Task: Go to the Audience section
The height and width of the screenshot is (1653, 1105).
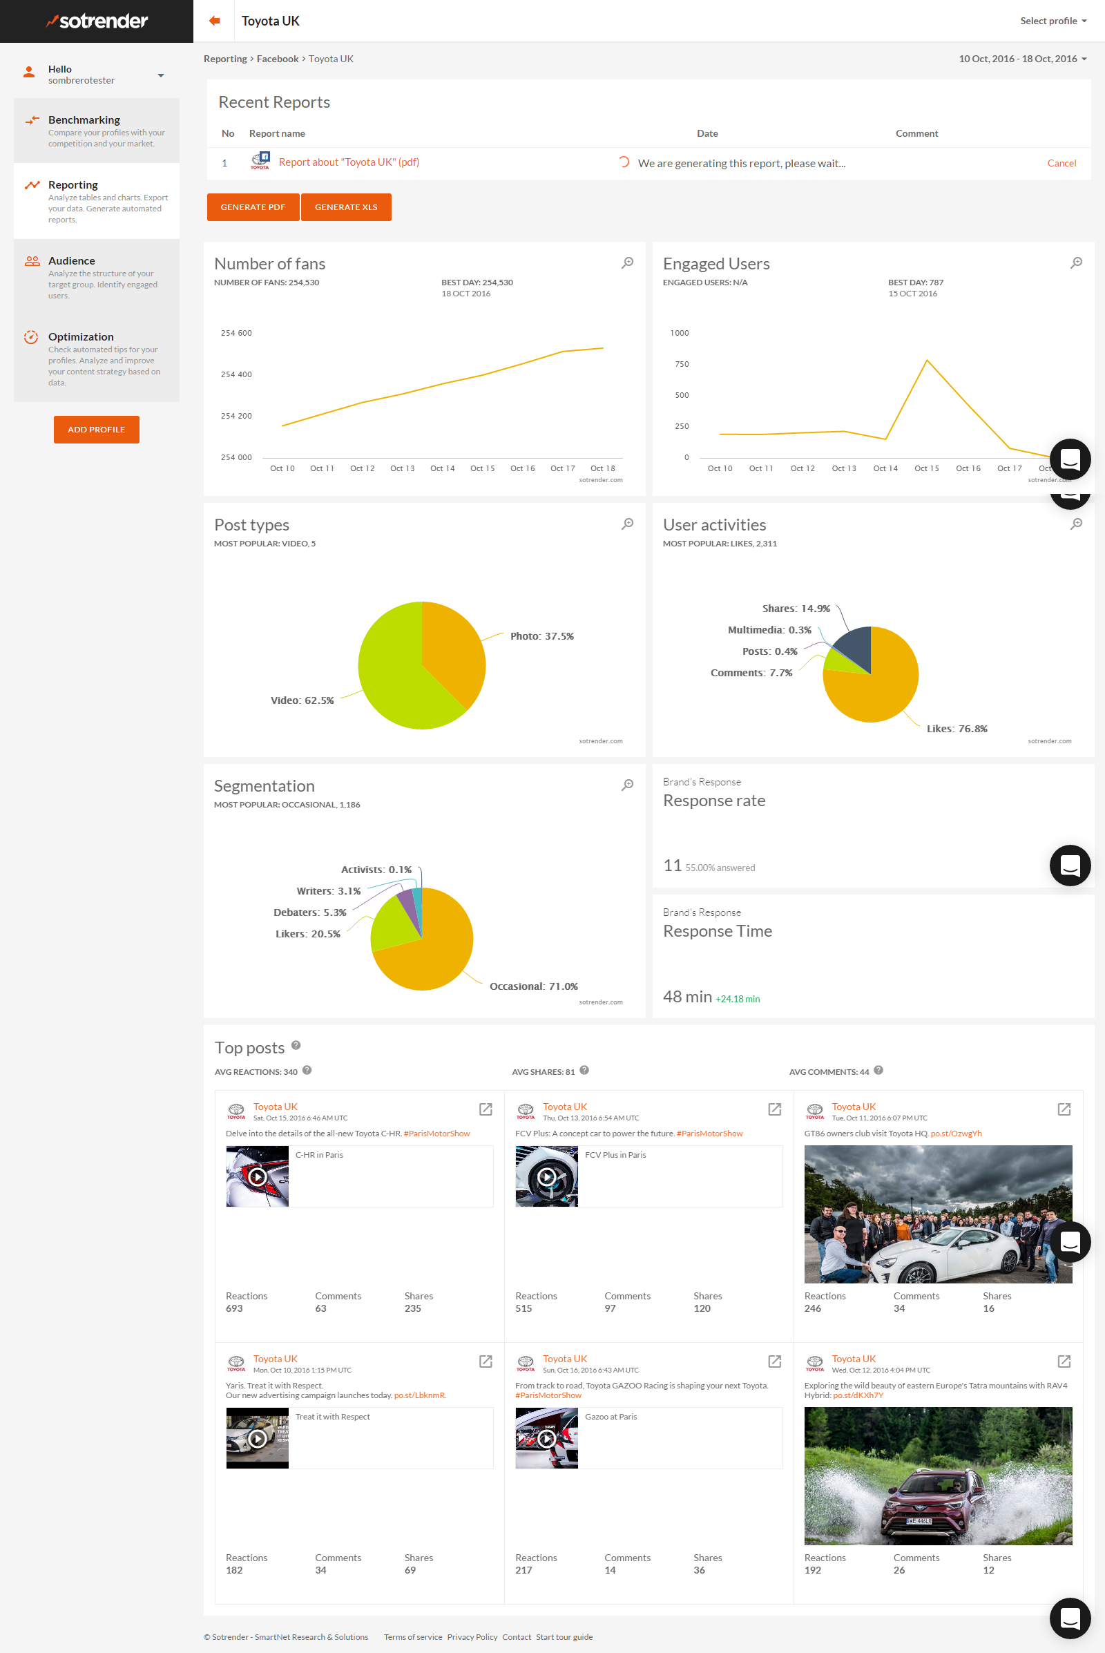Action: click(x=97, y=277)
